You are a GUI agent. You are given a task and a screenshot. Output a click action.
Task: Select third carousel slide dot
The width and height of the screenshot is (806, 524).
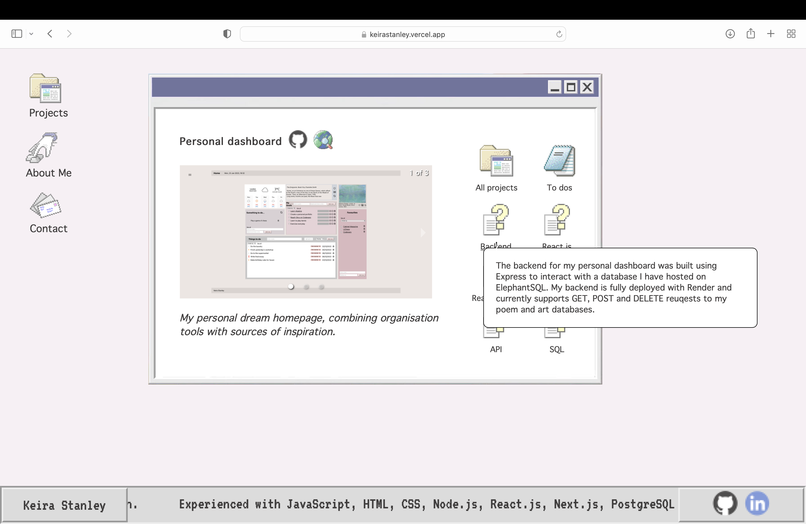click(321, 287)
